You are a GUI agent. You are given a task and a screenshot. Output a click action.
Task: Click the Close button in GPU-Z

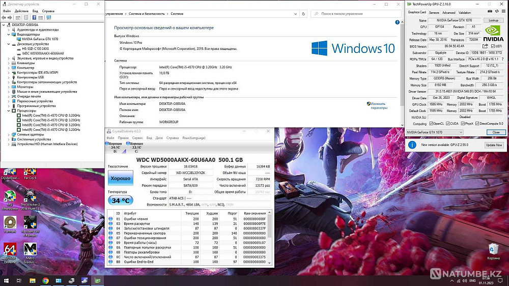[496, 132]
